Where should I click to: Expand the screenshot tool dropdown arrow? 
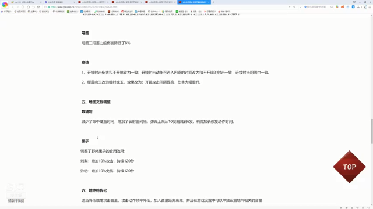click(x=361, y=7)
